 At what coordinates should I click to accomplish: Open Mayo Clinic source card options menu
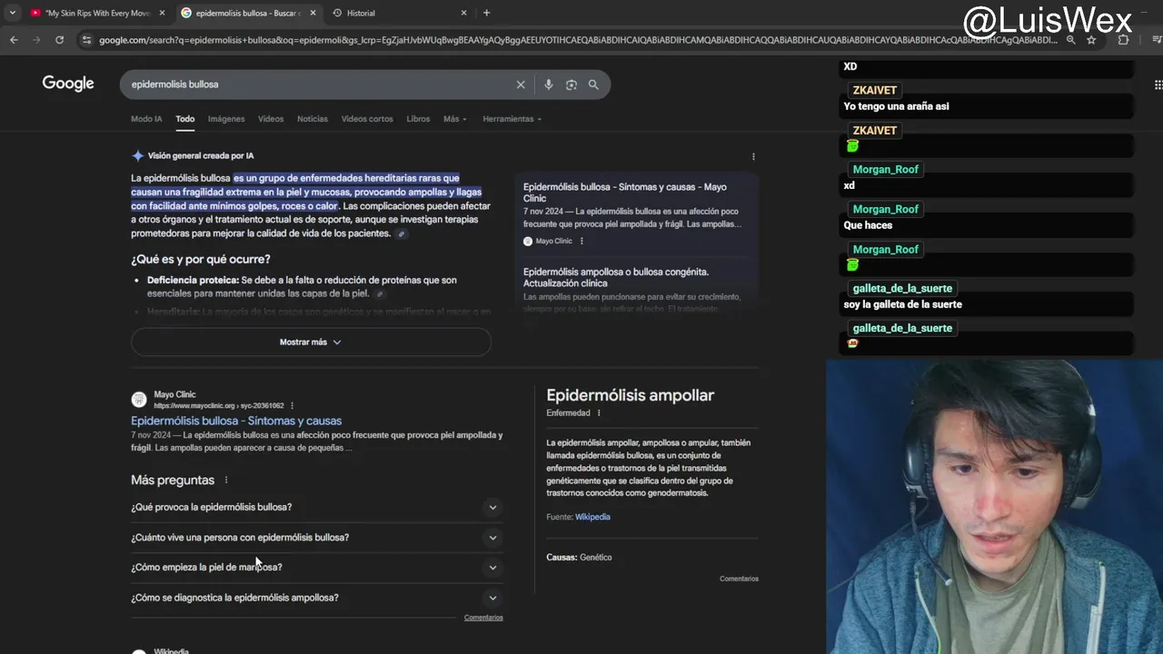[581, 242]
